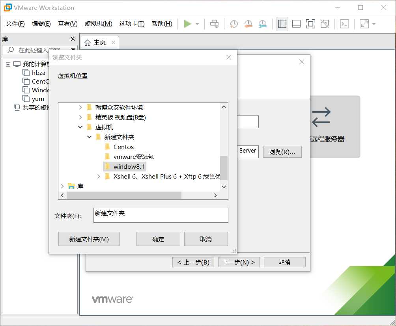The image size is (396, 326).
Task: Click the green Power On play icon
Action: pyautogui.click(x=187, y=24)
